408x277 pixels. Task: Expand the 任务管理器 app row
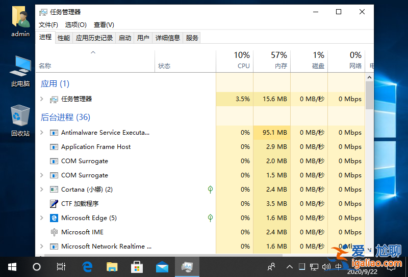coord(42,99)
